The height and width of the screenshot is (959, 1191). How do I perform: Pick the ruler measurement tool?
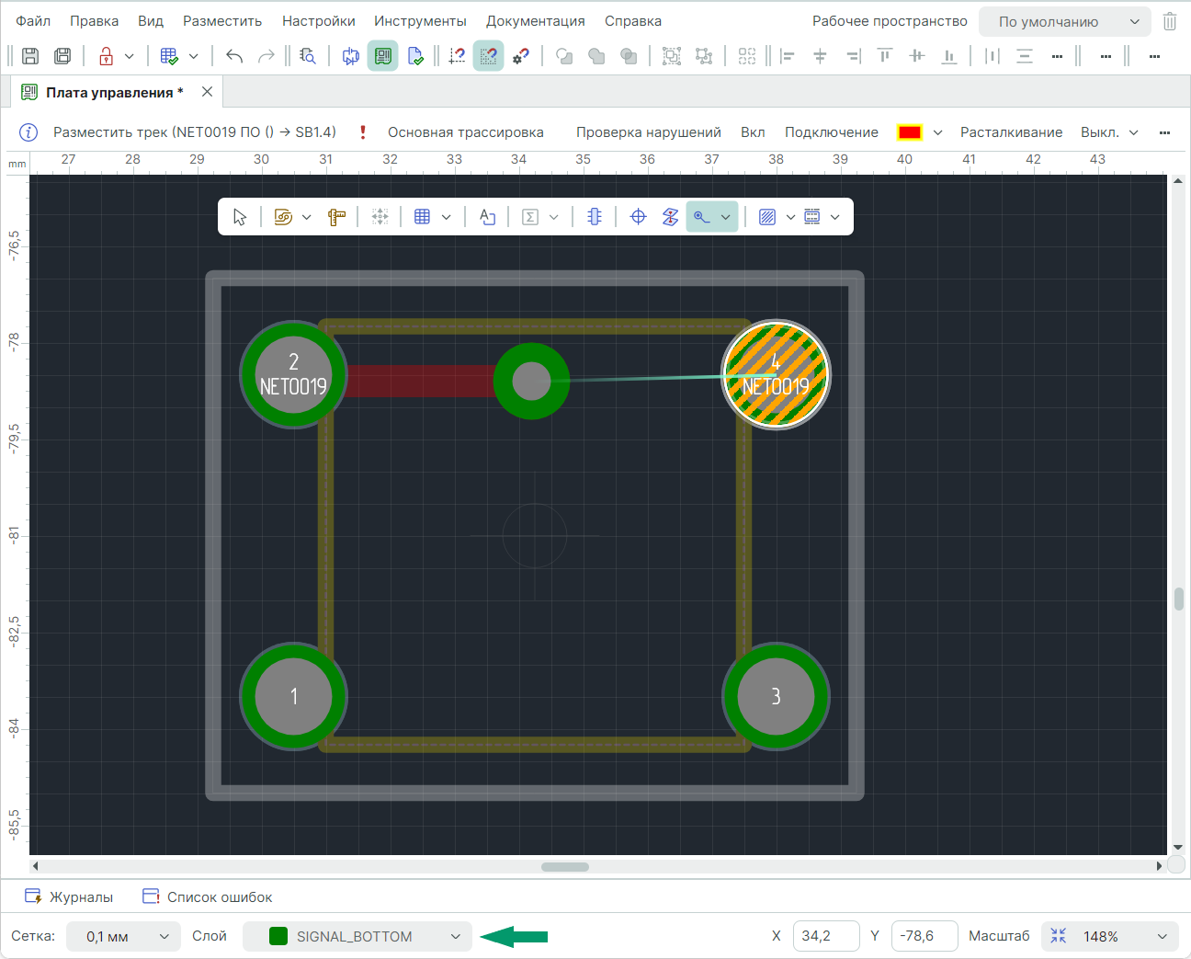coord(336,217)
